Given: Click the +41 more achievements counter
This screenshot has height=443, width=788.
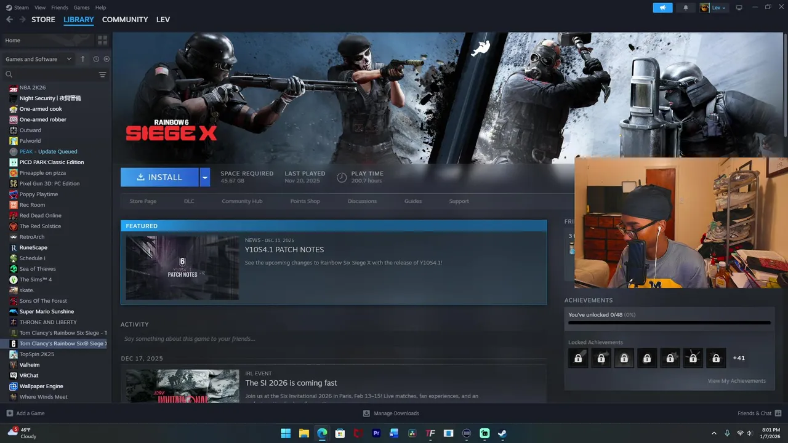Looking at the screenshot, I should click(739, 357).
